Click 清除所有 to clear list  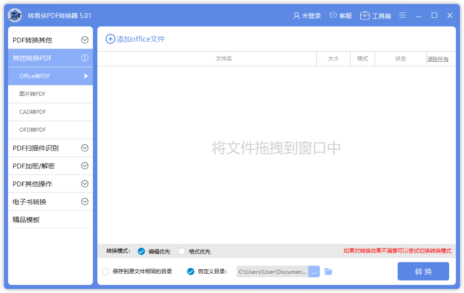point(438,59)
